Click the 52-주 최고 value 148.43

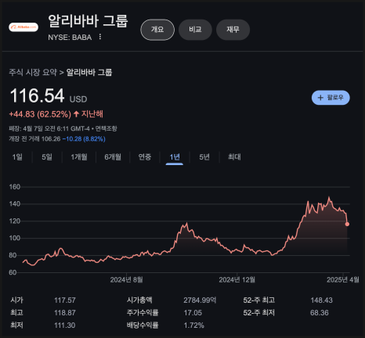tap(322, 300)
